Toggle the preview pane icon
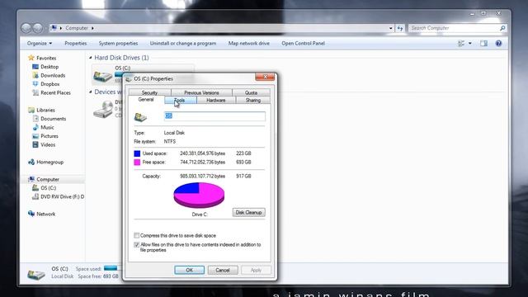This screenshot has height=297, width=528. point(484,44)
